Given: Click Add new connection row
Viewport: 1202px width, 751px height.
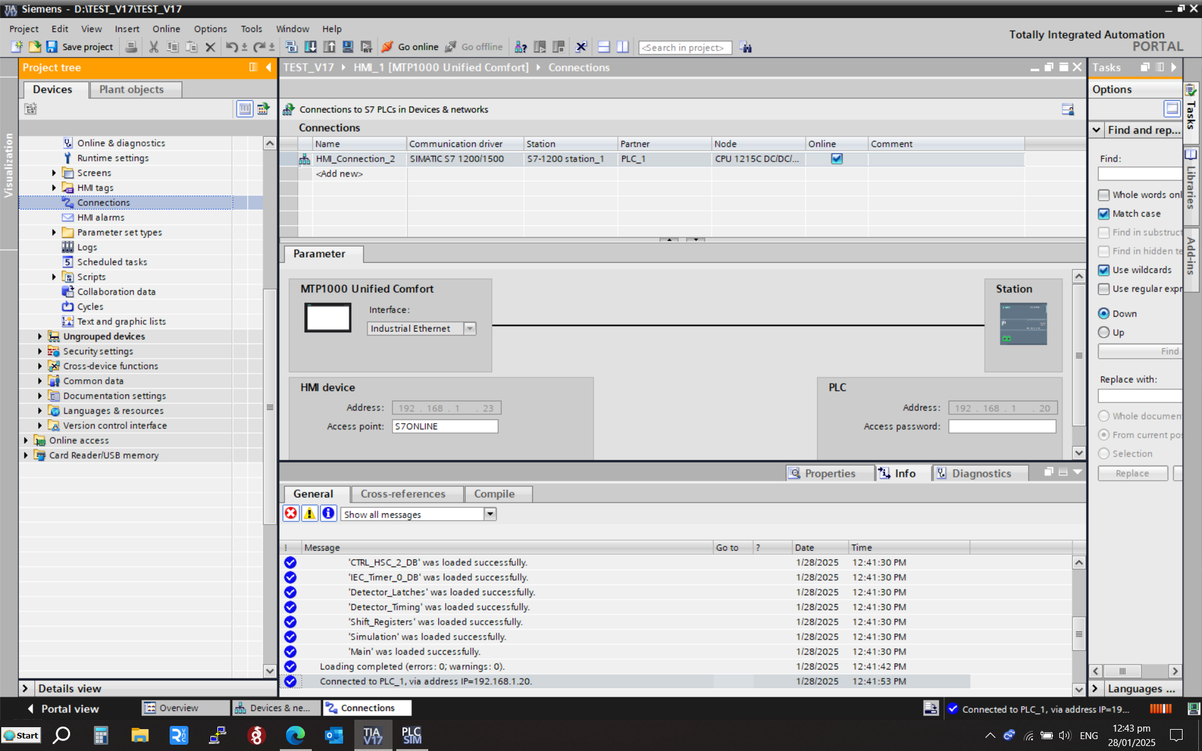Looking at the screenshot, I should tap(339, 174).
